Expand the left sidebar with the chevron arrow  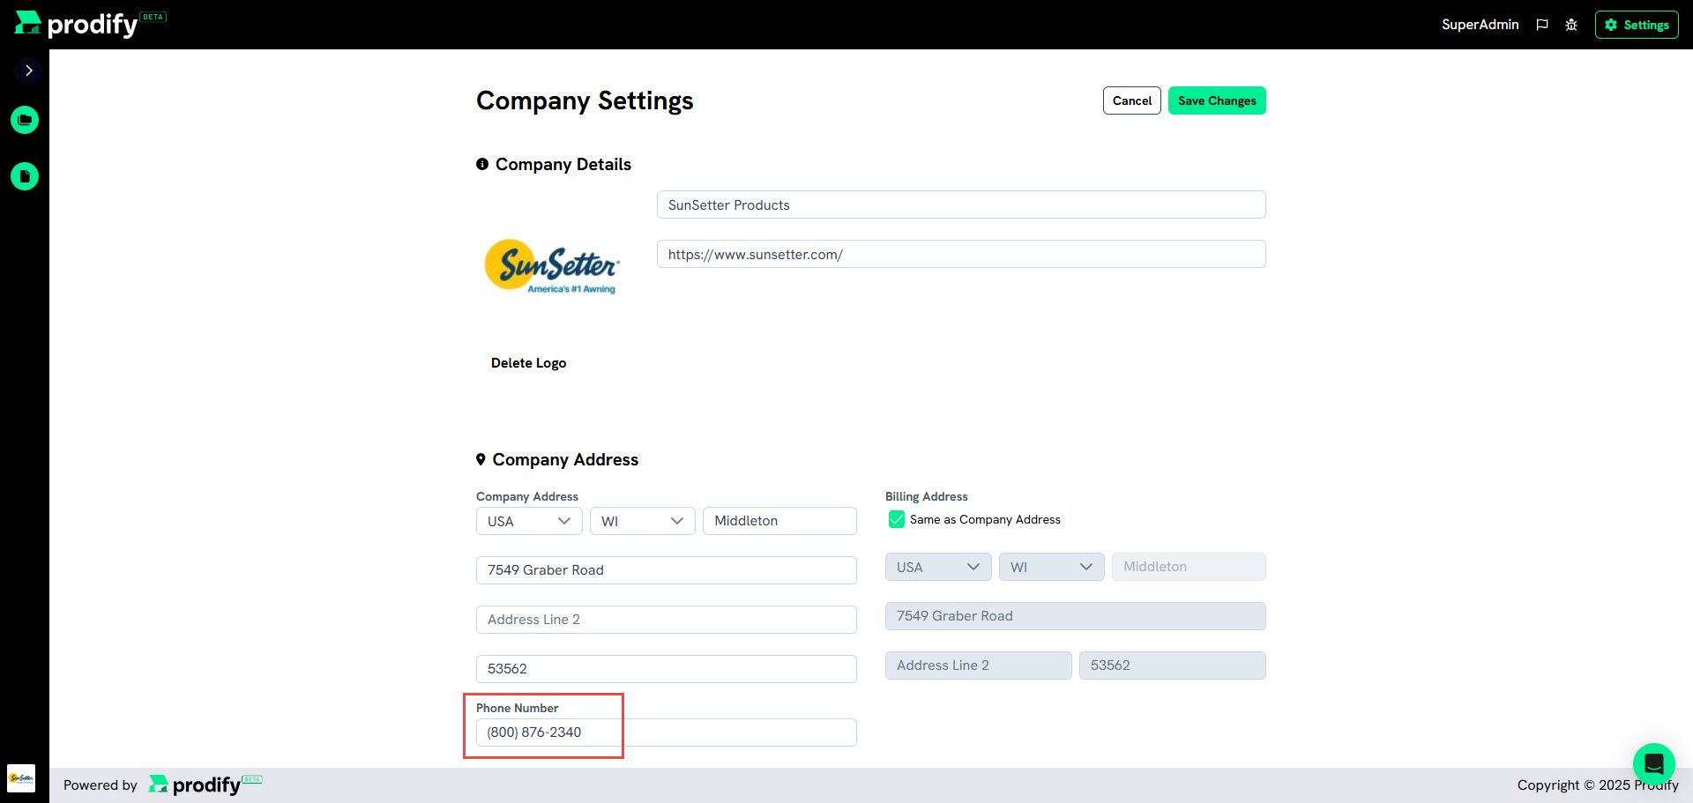[x=28, y=71]
